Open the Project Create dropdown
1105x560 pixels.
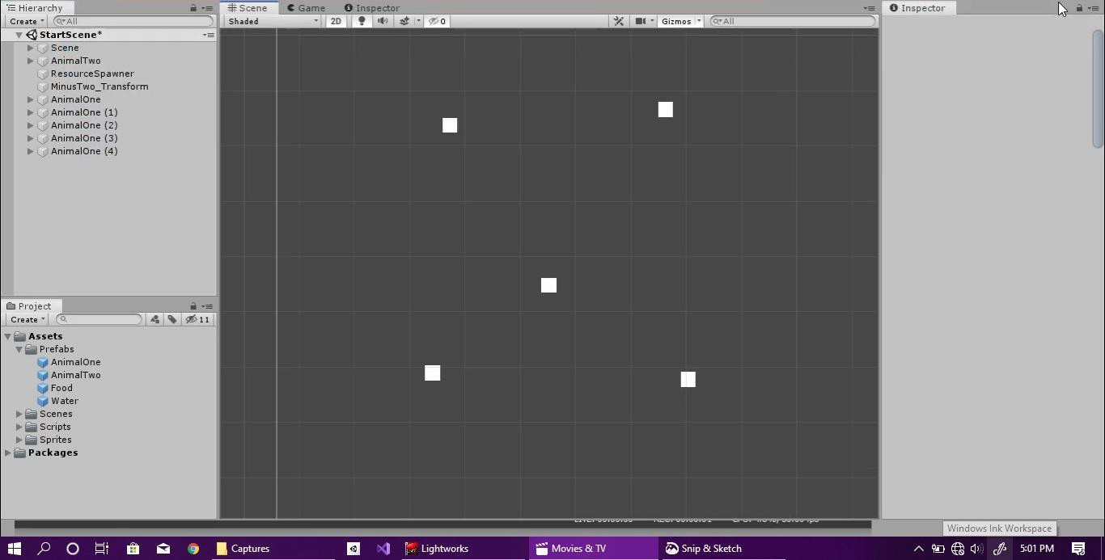click(x=28, y=319)
